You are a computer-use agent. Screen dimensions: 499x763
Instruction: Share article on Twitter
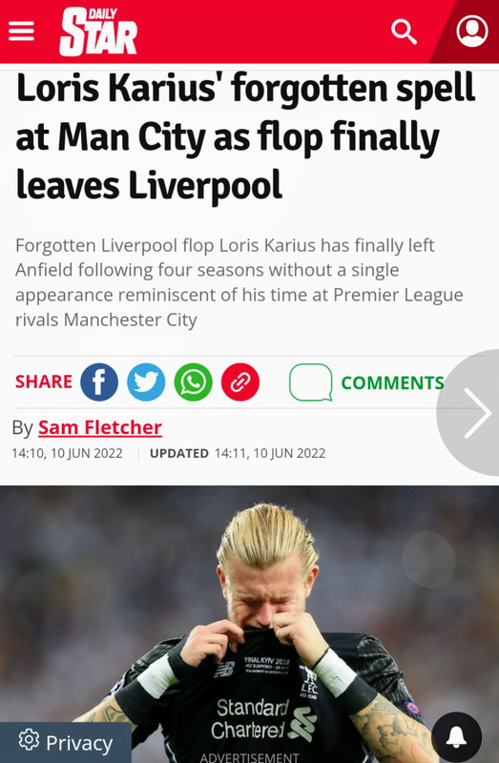point(146,382)
